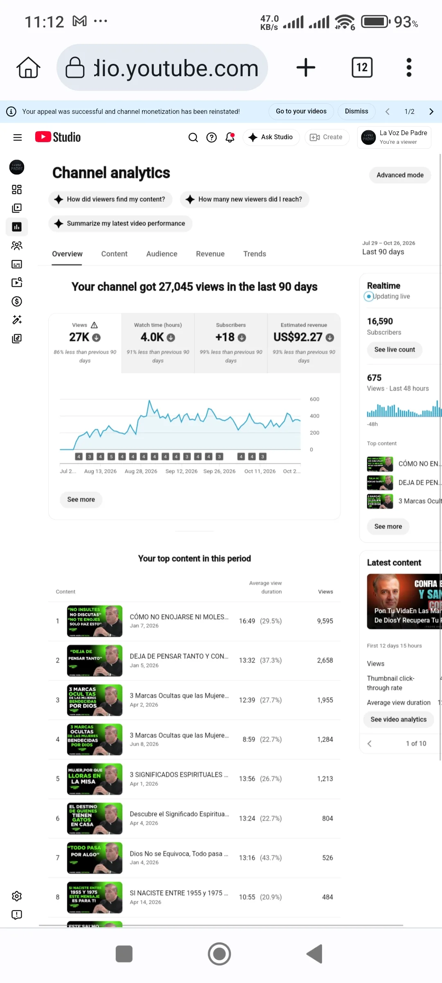Go to Earn dollar sidebar icon
Screen dimensions: 442x983
(17, 301)
